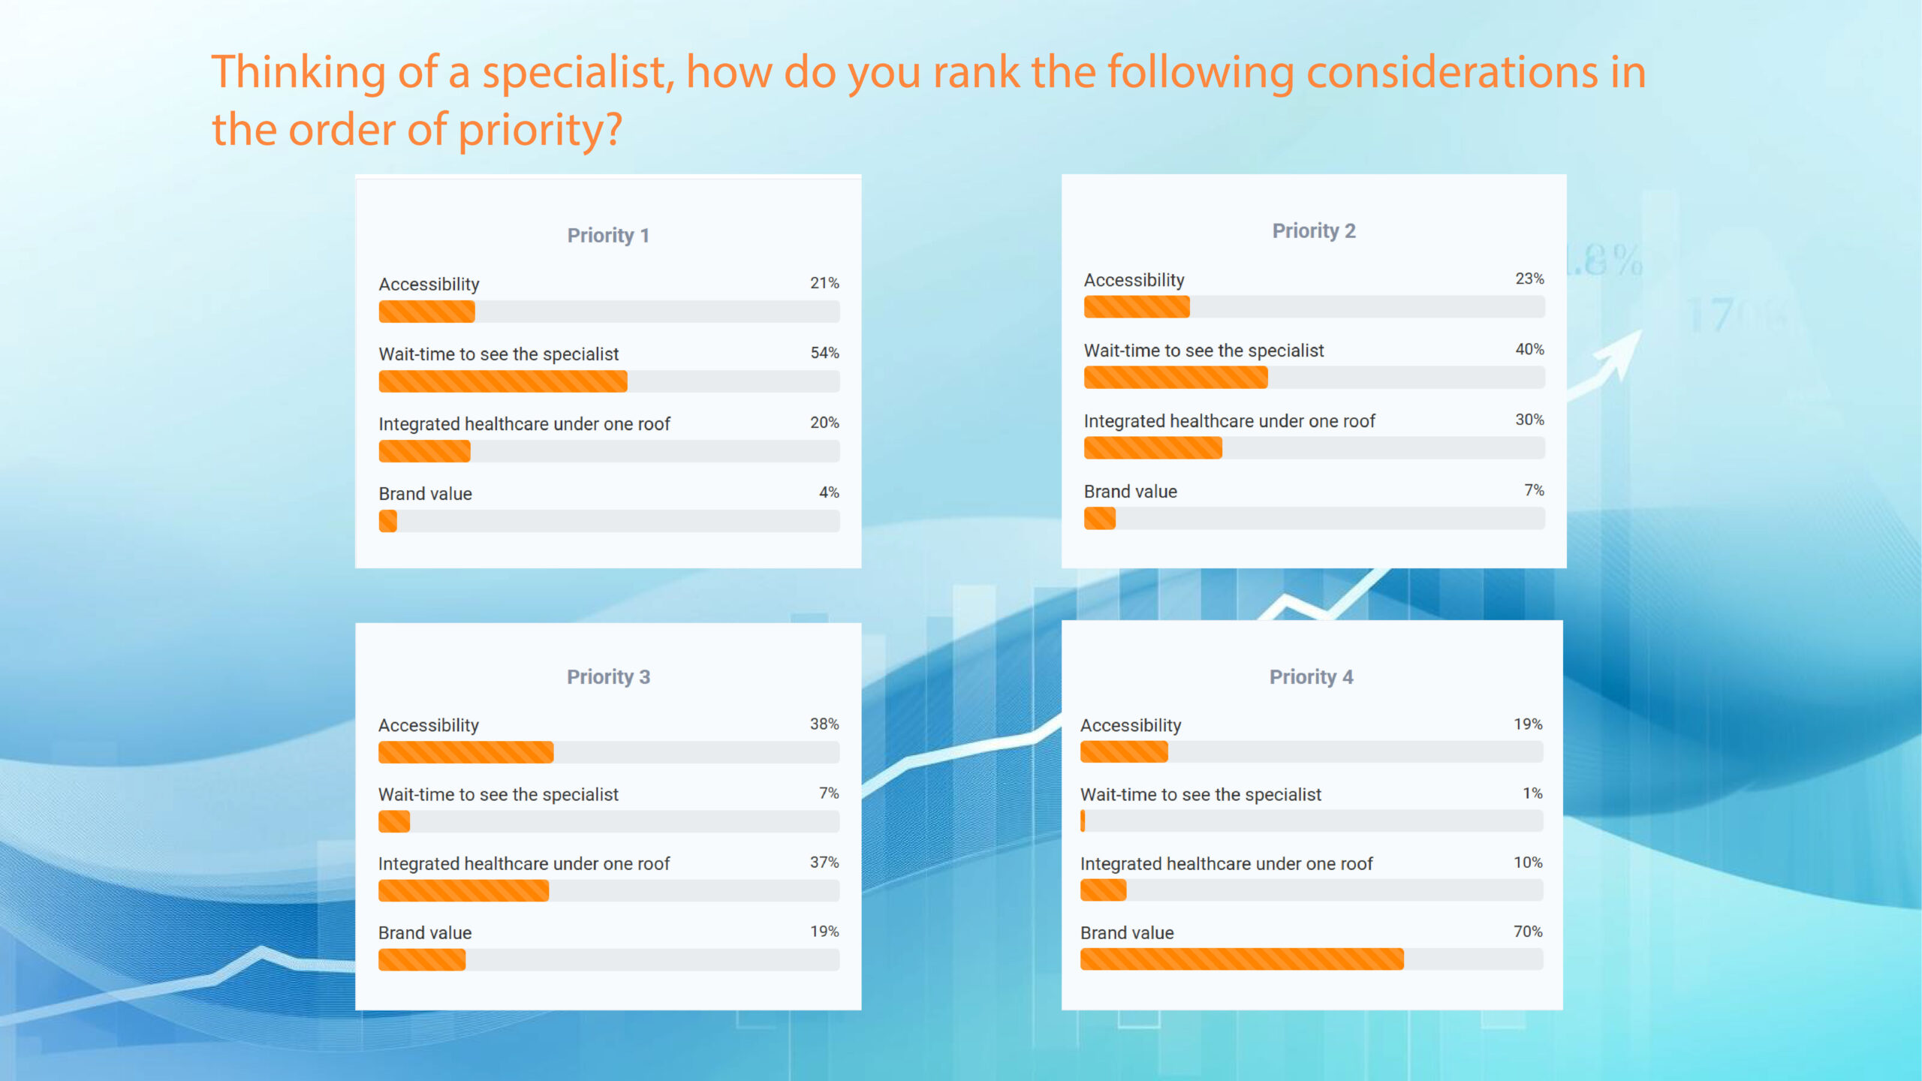This screenshot has height=1081, width=1922.
Task: Click the Priority 4 Wait-time progress bar
Action: click(x=1311, y=821)
